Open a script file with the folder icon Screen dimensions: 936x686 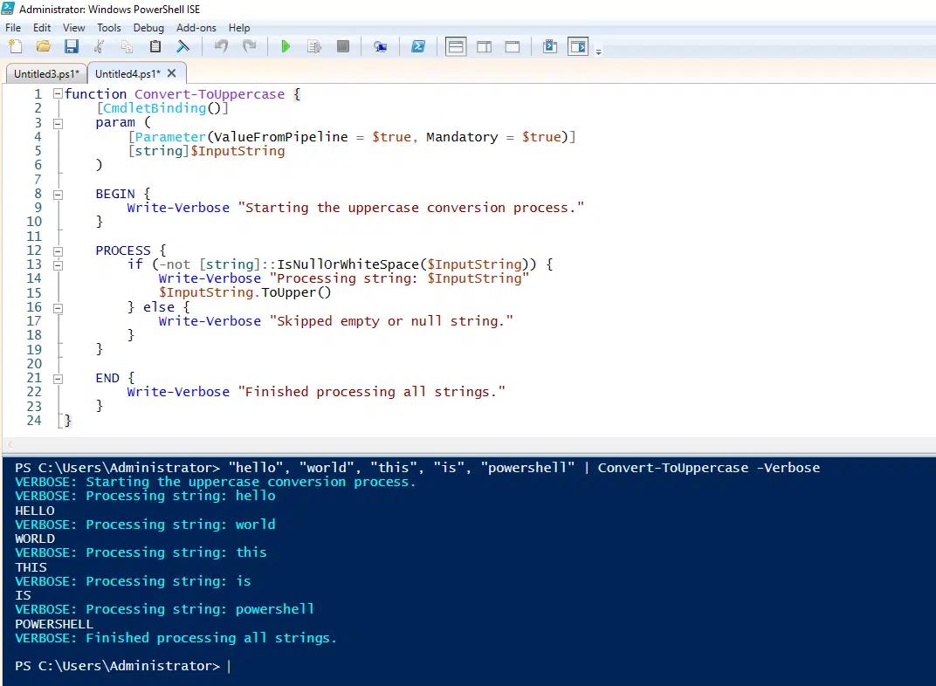43,46
